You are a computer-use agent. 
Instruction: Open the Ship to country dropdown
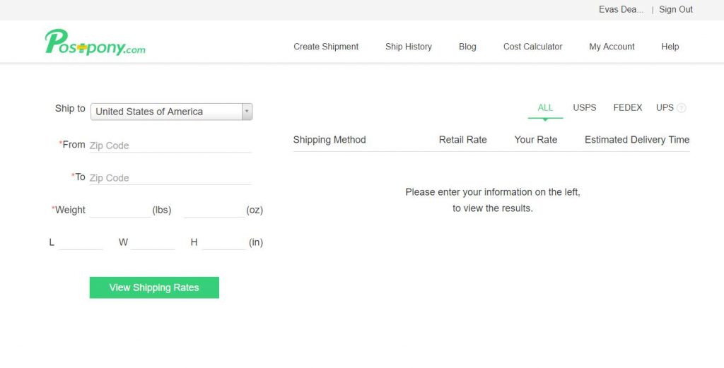[166, 112]
